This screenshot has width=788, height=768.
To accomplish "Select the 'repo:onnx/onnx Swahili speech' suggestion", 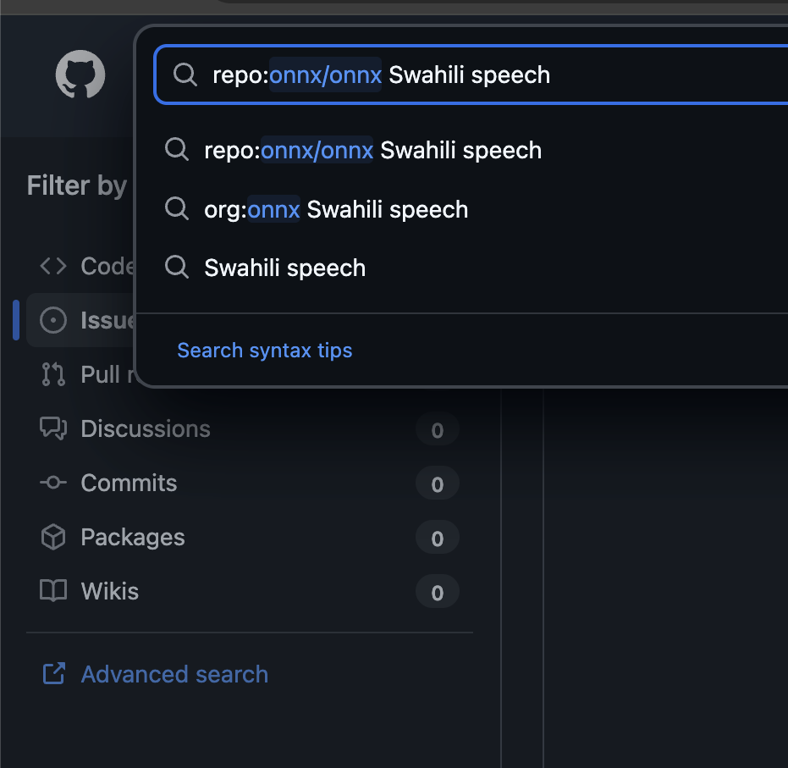I will pyautogui.click(x=372, y=151).
